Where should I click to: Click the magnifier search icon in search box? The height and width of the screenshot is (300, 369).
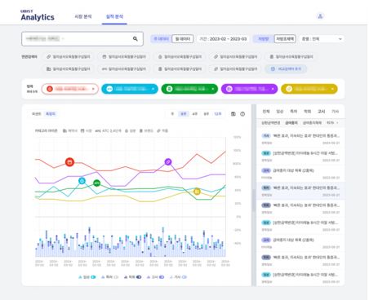click(136, 39)
